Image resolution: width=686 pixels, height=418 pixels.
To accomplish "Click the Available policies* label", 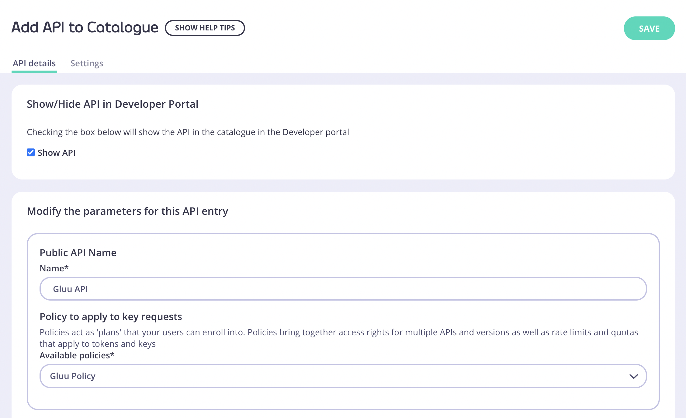I will point(77,355).
